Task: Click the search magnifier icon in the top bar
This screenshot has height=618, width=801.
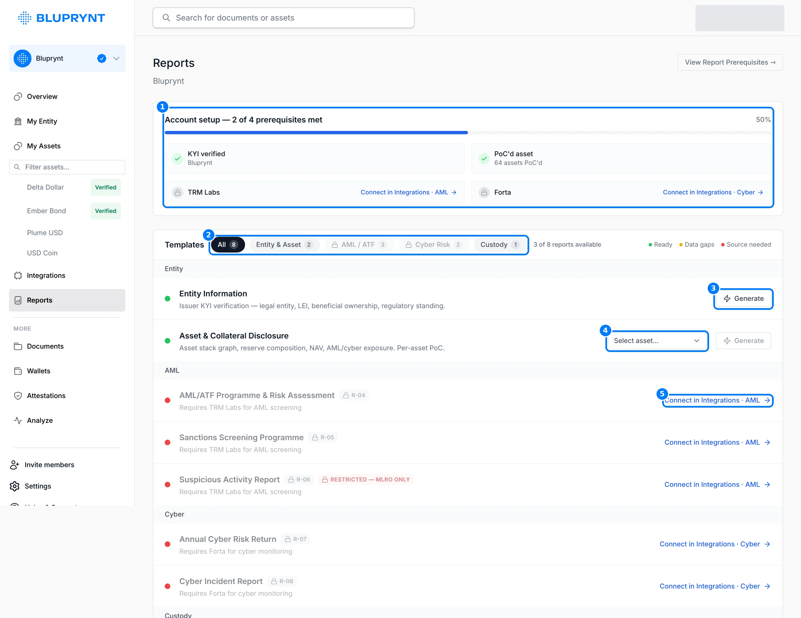Action: click(166, 18)
